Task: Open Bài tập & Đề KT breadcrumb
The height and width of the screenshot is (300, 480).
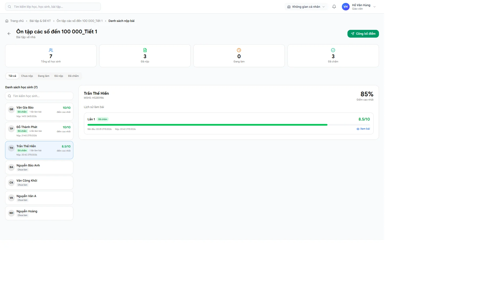Action: [x=40, y=21]
